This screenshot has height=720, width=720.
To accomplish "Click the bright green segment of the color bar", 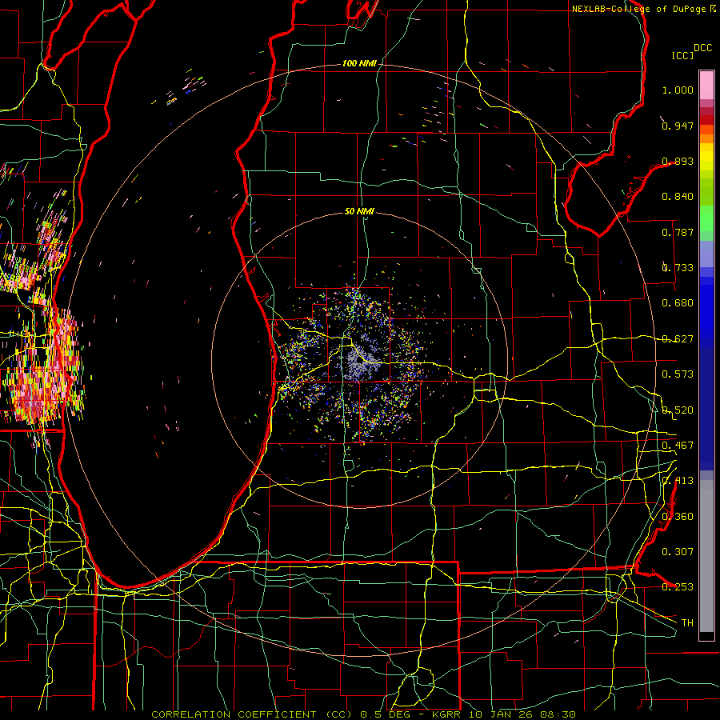I will coord(706,218).
